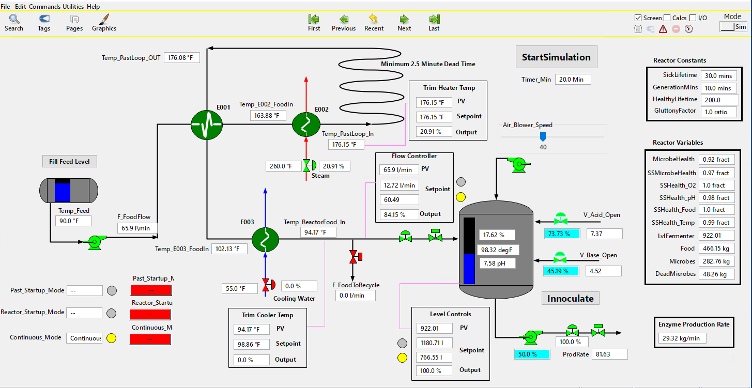Click red Past_Startup_Mode status button
Screen dimensions: 752x388
tap(150, 290)
